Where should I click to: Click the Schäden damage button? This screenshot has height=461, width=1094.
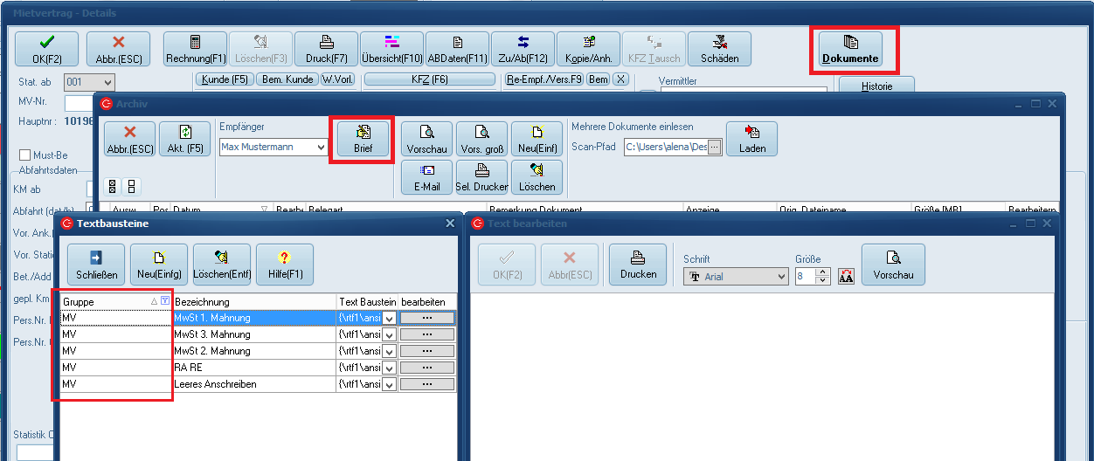719,49
